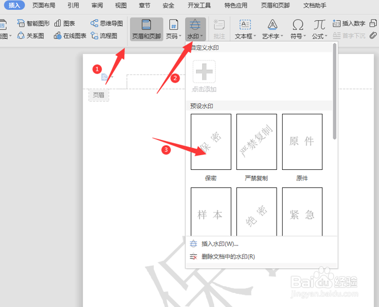379x307 pixels.
Task: Click the 页眉和页脚 header and footer button
Action: click(x=146, y=29)
